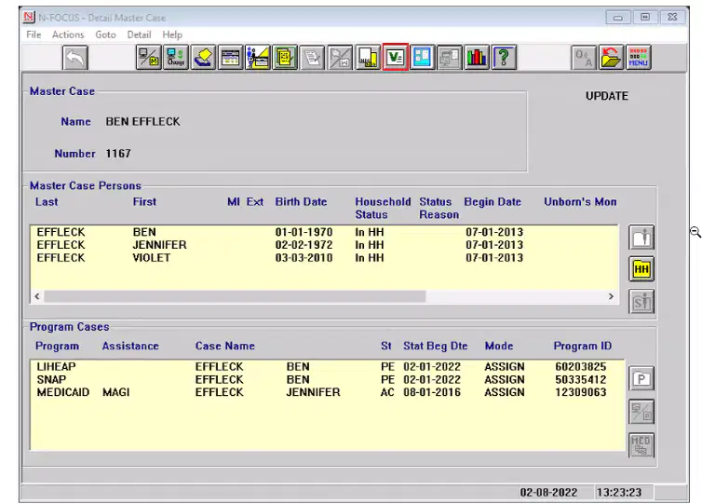Click the status bar date 02-08-2022
This screenshot has height=504, width=702.
tap(548, 492)
